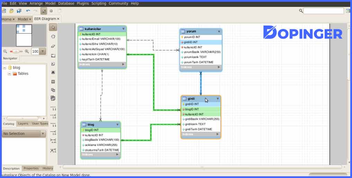352x178 pixels.
Task: Choose the n:m relationship tool
Action: [53, 141]
